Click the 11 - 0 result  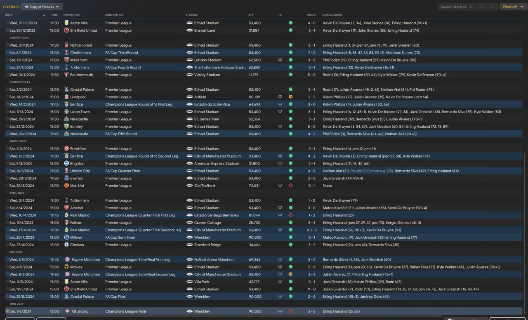[x=311, y=289]
